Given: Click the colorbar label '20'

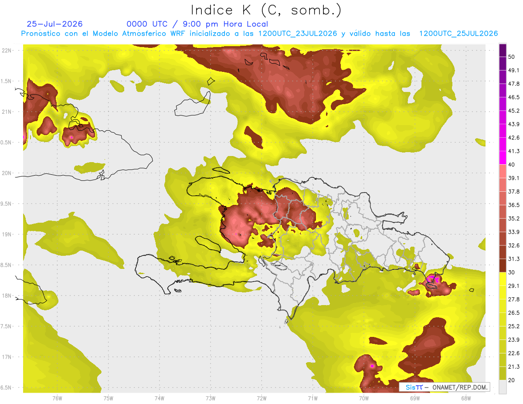Looking at the screenshot, I should pyautogui.click(x=512, y=380).
